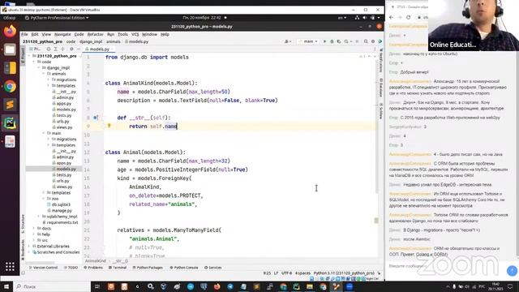Expand all in Project panel toolbar
Screen dimensions: 519x292
56,49
